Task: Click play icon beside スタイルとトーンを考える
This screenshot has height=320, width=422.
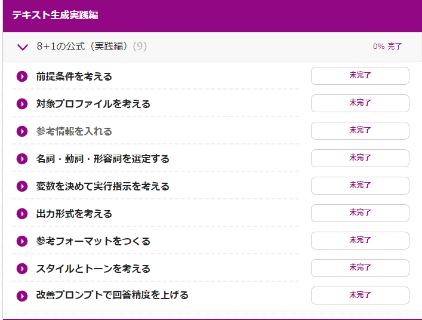Action: [x=22, y=269]
